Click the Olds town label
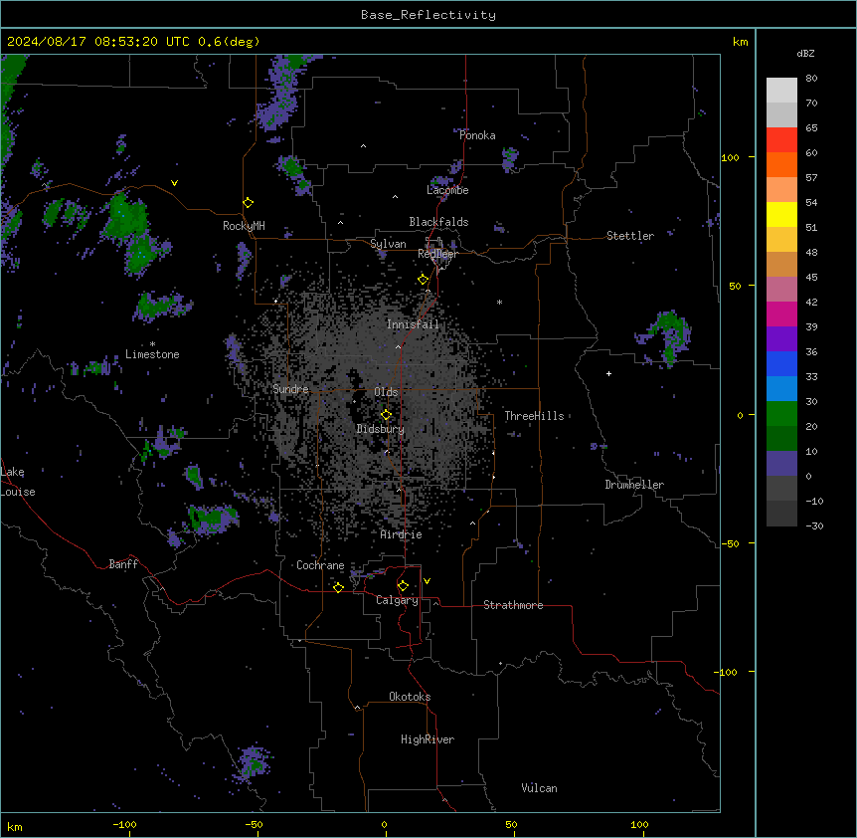The image size is (857, 838). pos(386,392)
